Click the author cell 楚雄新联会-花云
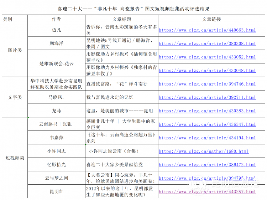Viewport: 267px width, 200px height. coord(56,64)
